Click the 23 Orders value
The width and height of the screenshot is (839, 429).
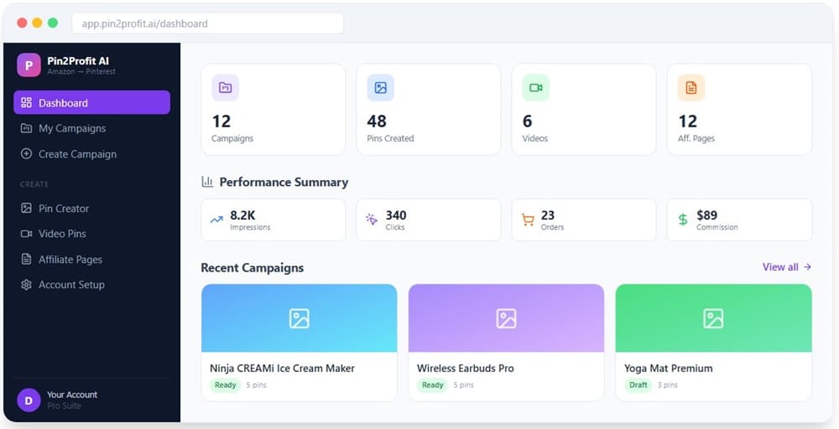[x=547, y=215]
